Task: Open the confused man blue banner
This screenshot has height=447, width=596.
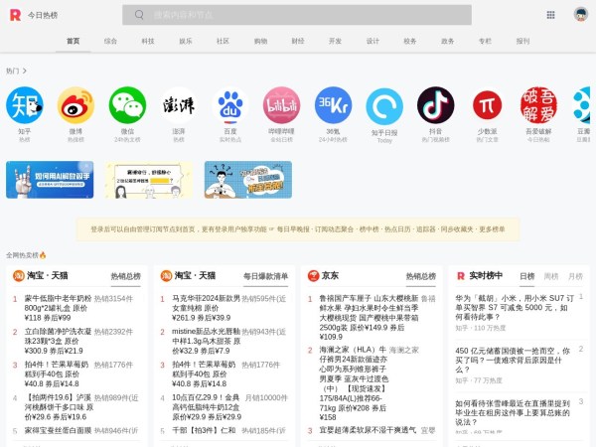Action: coord(248,180)
